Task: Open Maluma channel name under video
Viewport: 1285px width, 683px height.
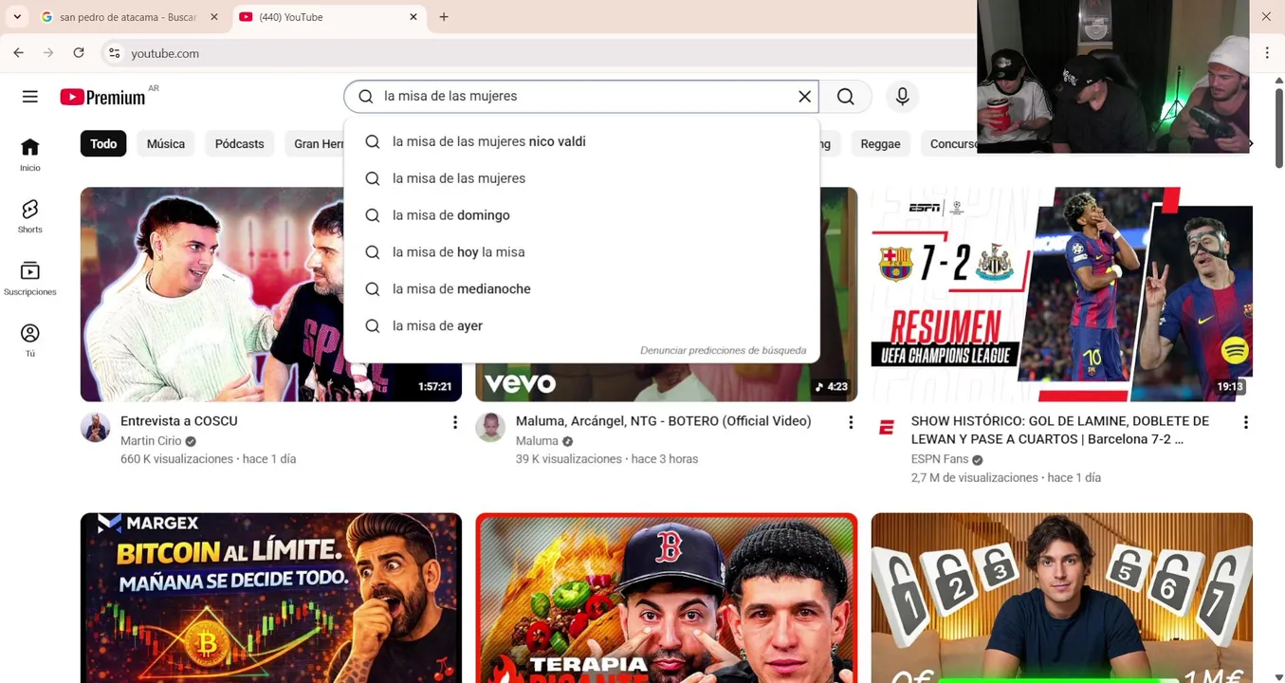Action: tap(537, 441)
